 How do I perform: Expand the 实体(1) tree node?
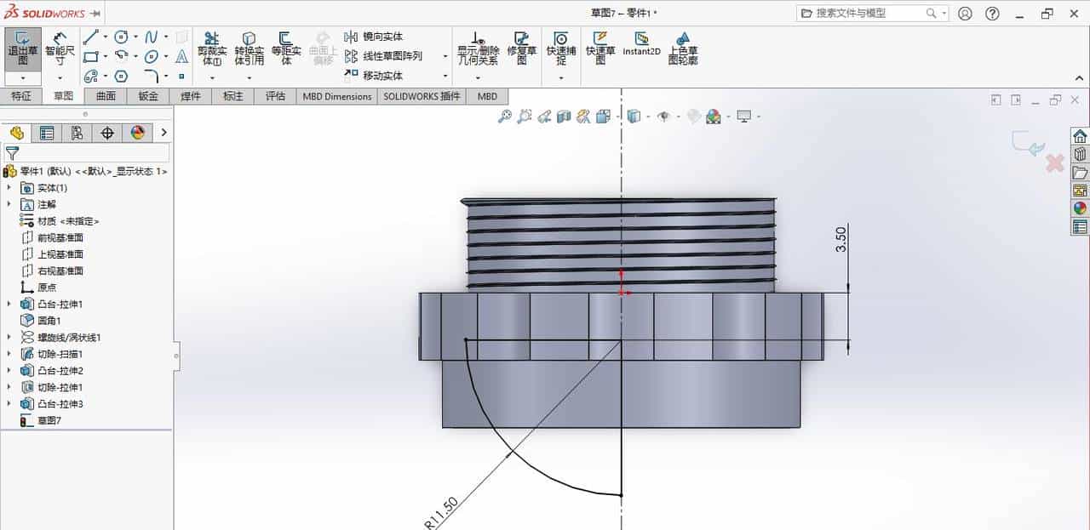pos(9,188)
